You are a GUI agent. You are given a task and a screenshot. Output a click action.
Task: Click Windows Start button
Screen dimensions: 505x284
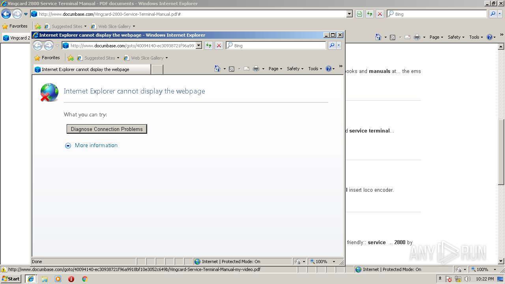click(11, 278)
